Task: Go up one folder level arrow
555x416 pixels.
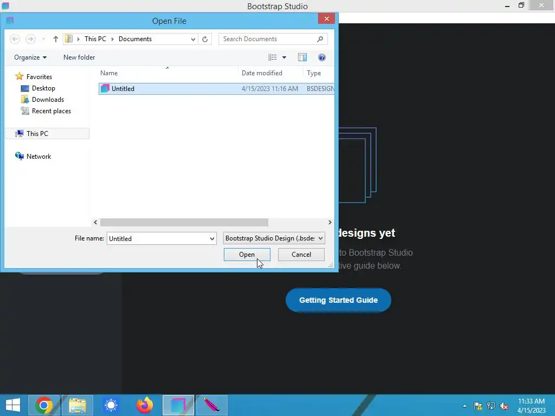Action: click(56, 39)
